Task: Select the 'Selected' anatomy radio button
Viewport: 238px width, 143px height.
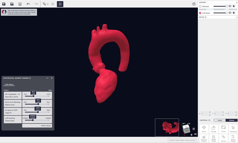Action: click(x=200, y=6)
